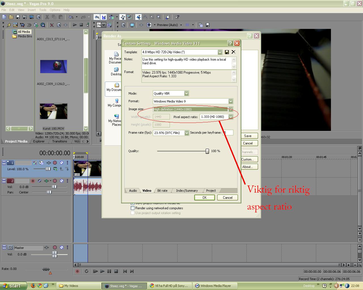Solo video track 1

[x=67, y=163]
